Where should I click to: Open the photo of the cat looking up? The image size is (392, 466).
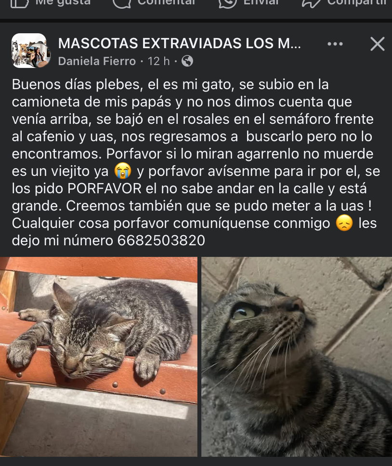point(297,357)
